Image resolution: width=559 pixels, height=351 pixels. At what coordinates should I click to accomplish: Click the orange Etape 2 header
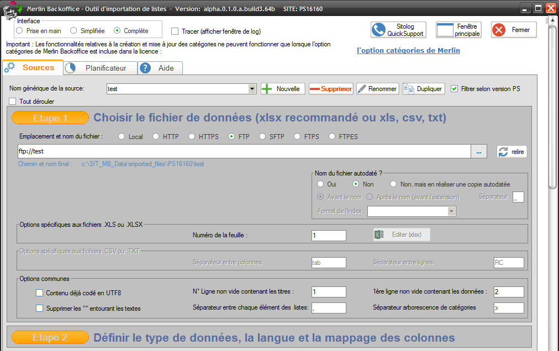[50, 337]
